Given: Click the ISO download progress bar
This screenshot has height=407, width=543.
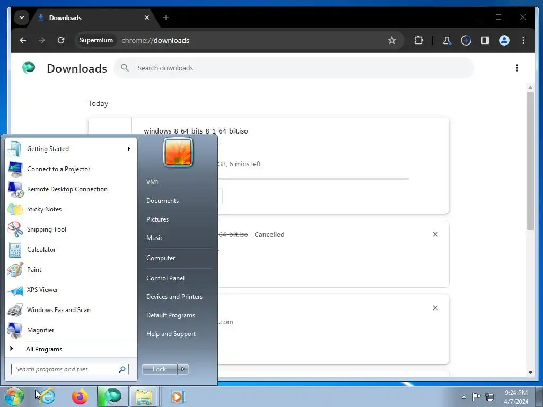Looking at the screenshot, I should (x=313, y=179).
